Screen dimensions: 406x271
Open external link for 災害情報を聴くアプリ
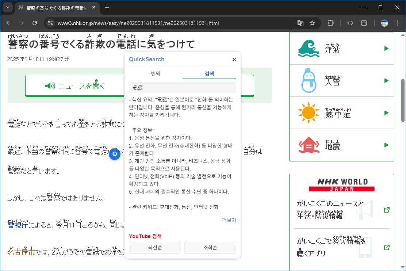(387, 247)
